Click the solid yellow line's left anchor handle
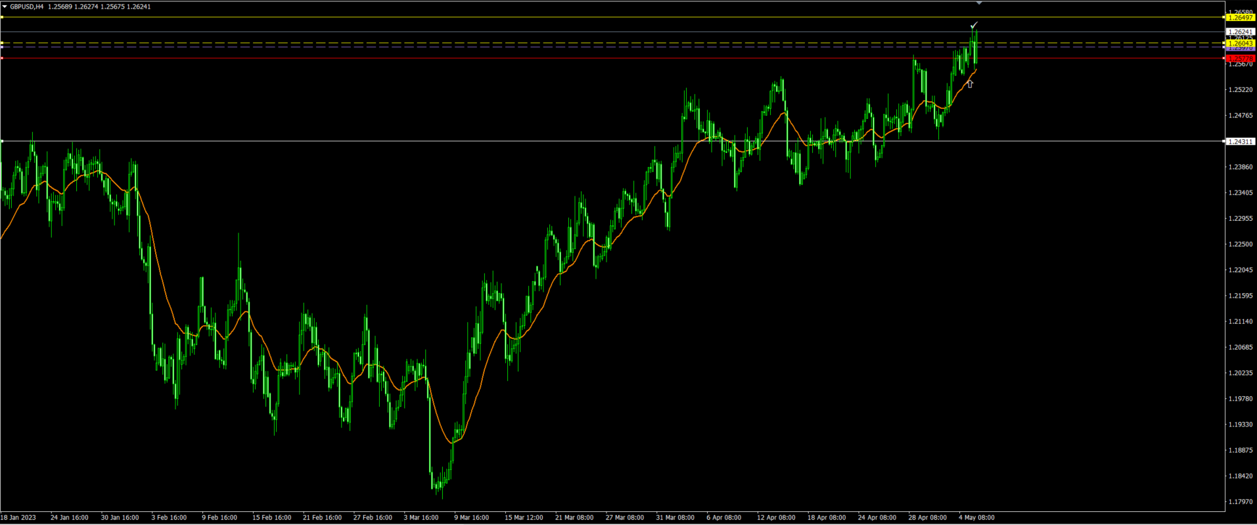Screen dimensions: 1257x525 point(2,17)
